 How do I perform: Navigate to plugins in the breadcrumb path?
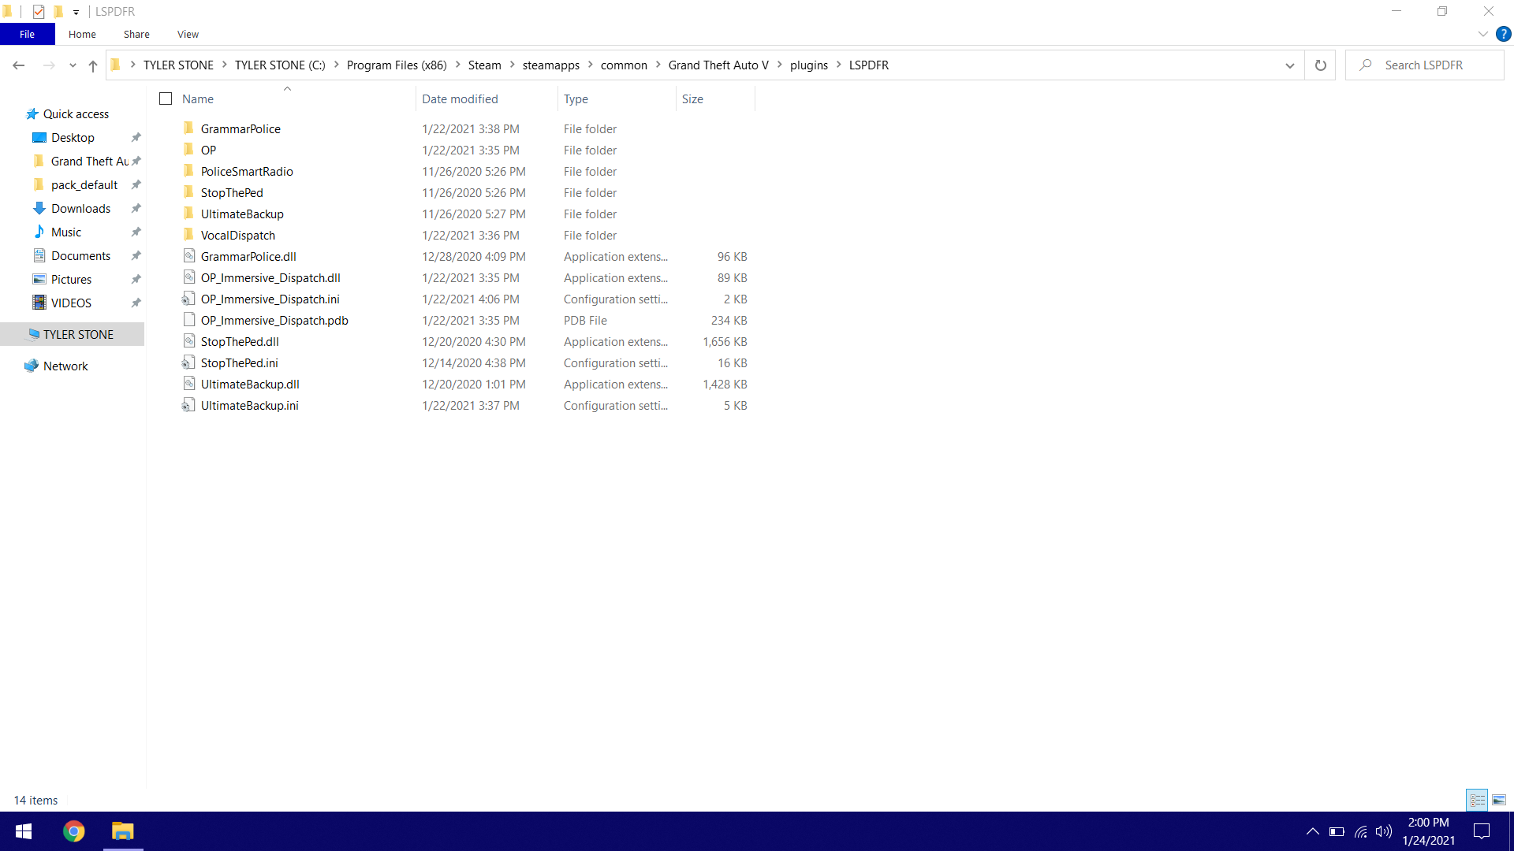pyautogui.click(x=808, y=65)
